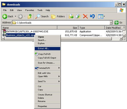Click the horizontal scrollbar right arrow
The image size is (127, 109).
(121, 39)
